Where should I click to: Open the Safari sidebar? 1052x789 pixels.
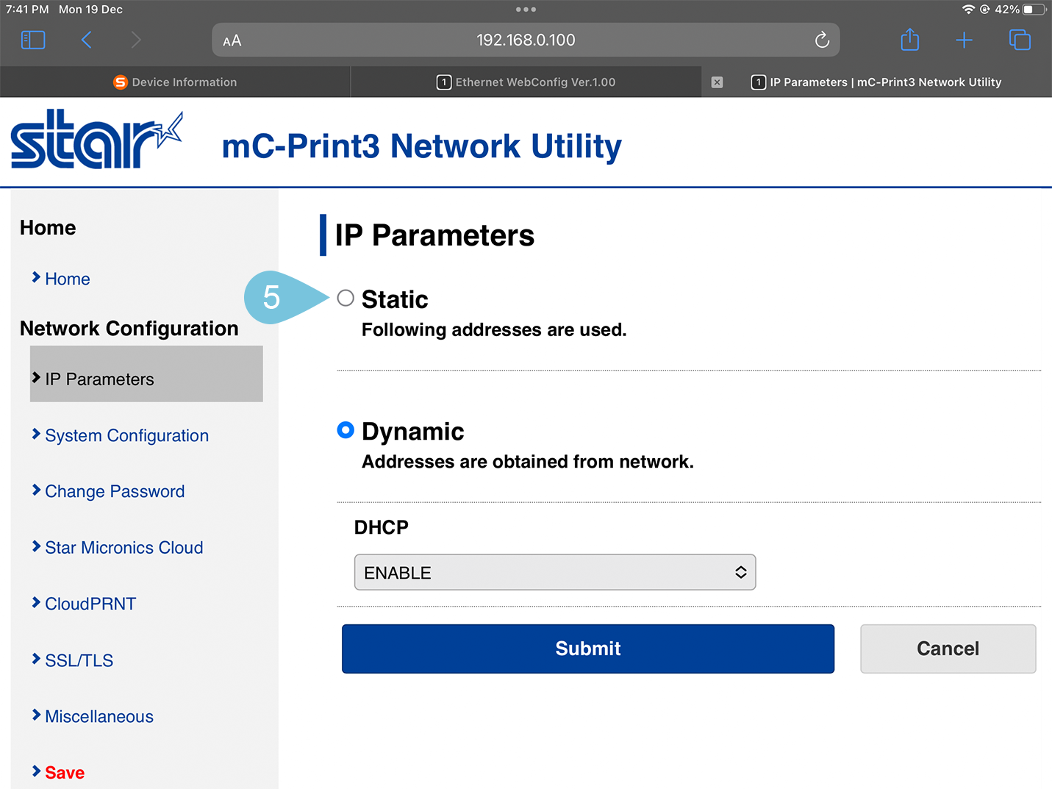click(x=32, y=40)
